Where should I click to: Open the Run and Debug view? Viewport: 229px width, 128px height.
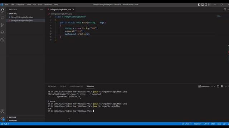coord(3,32)
